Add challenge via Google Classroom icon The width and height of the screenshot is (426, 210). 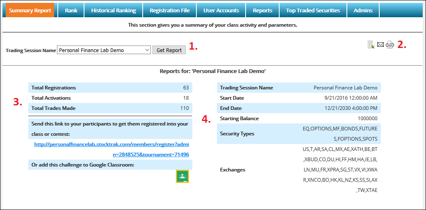182,176
